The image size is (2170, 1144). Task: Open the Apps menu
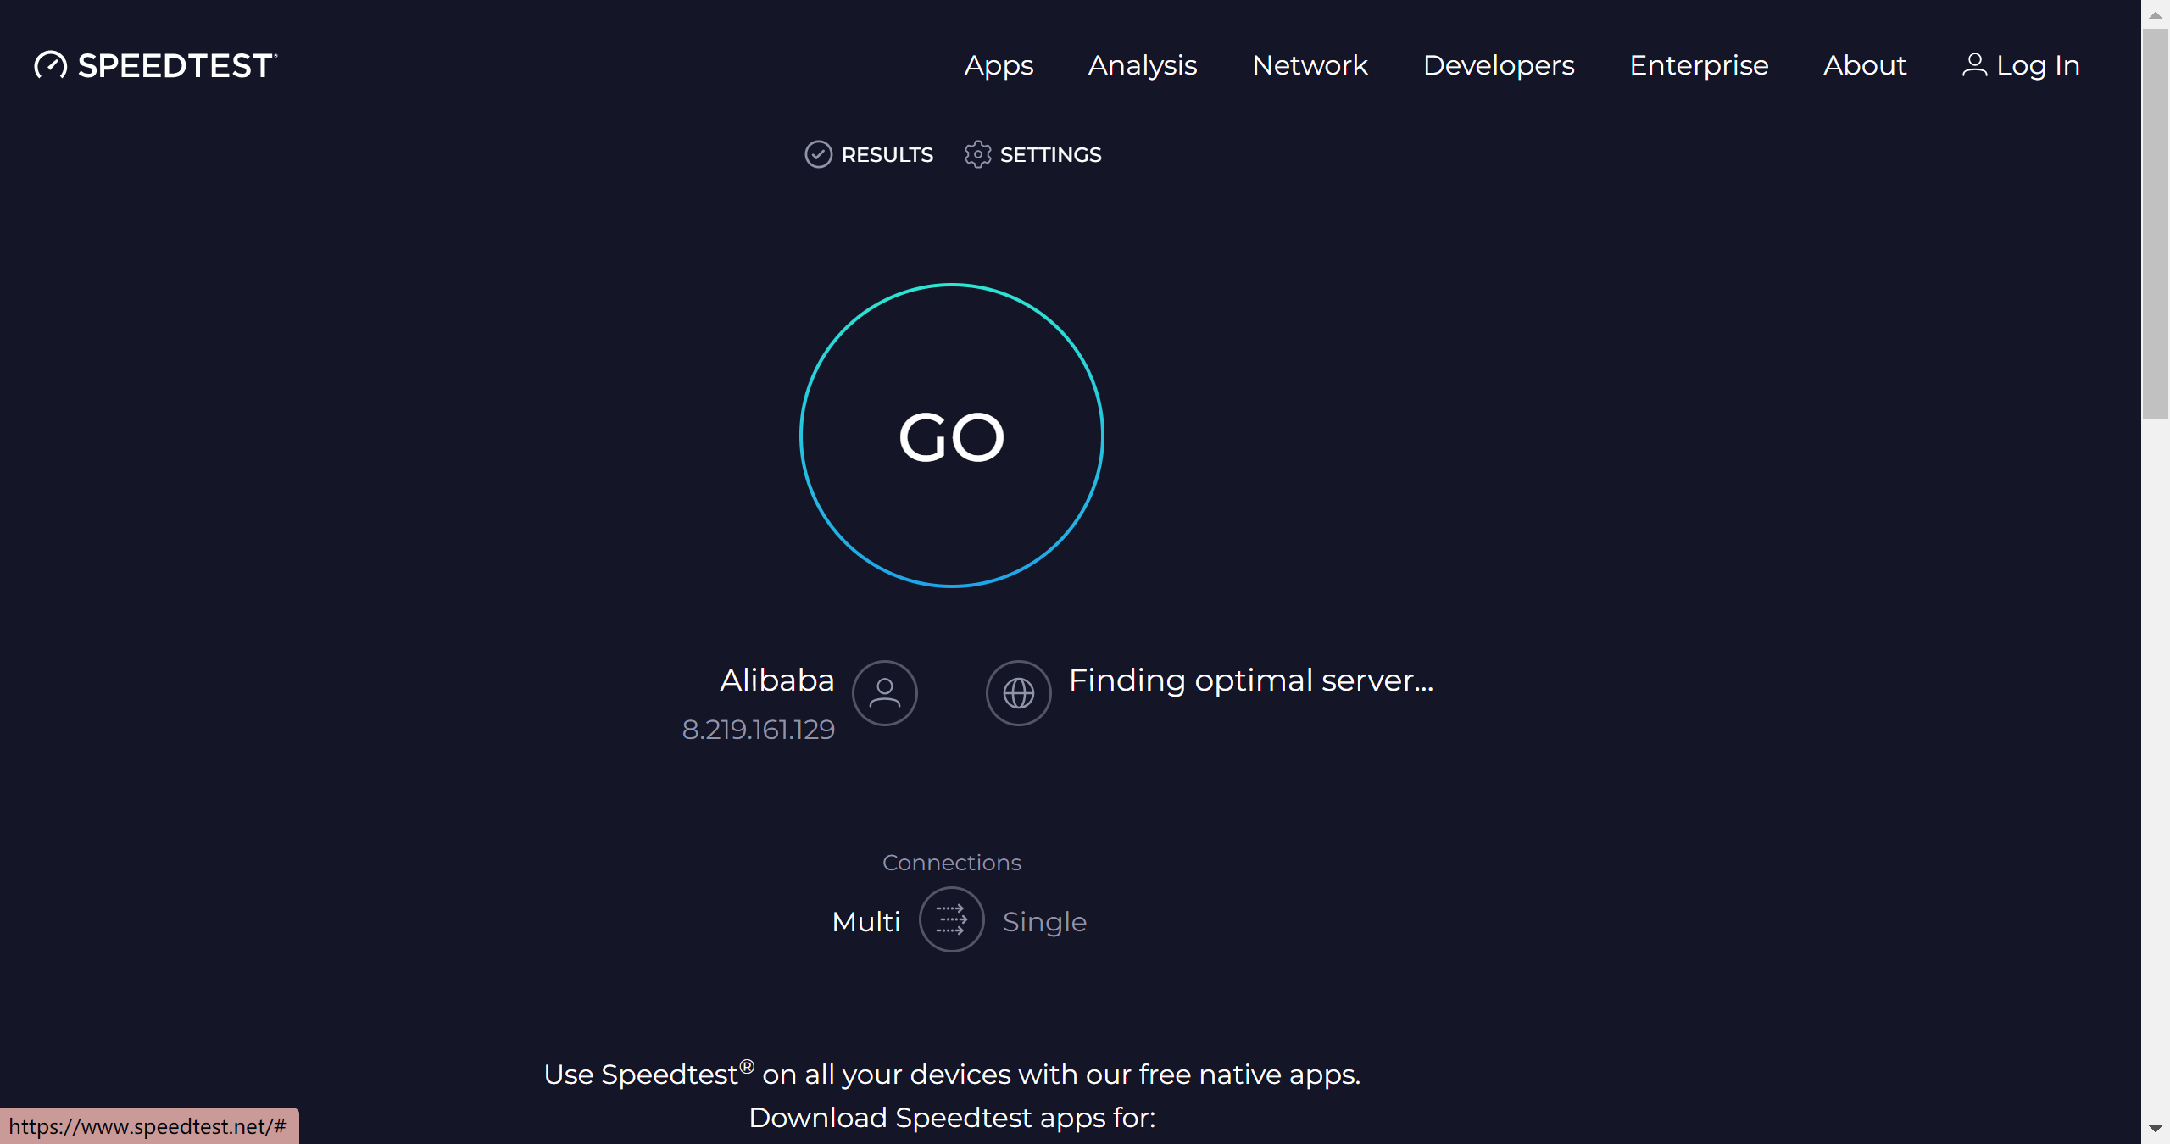(999, 65)
